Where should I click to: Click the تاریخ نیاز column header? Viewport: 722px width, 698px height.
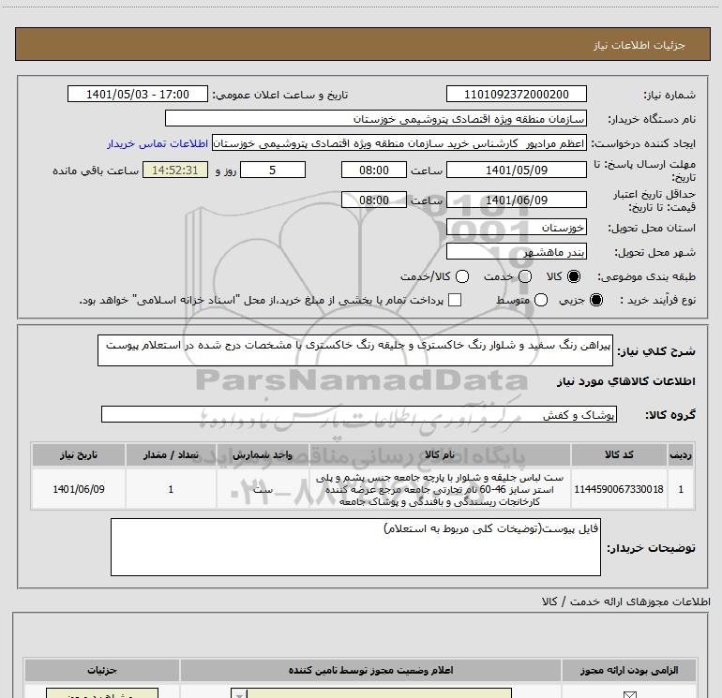pyautogui.click(x=78, y=454)
